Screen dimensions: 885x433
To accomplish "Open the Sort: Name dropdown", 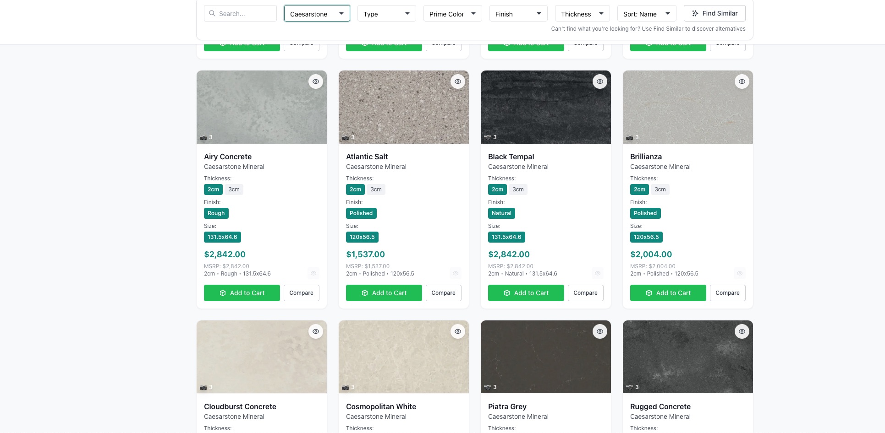I will click(x=647, y=14).
